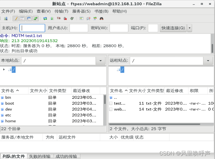Screen dimensions: 215x159
Task: Open the 远程站点 path dropdown
Action: click(208, 61)
